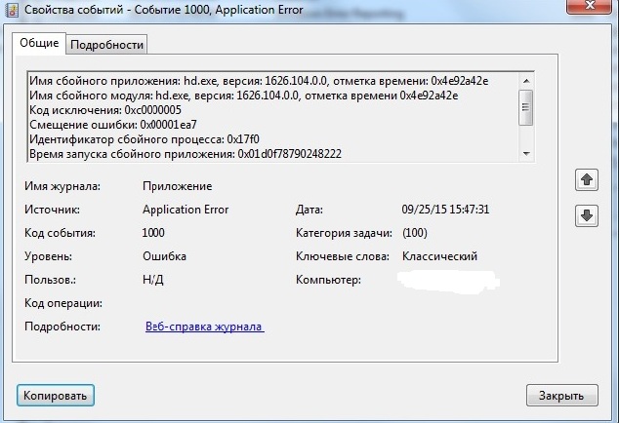Click the Имя журнала value Приложение
Screen dimensions: 619x423
point(177,186)
